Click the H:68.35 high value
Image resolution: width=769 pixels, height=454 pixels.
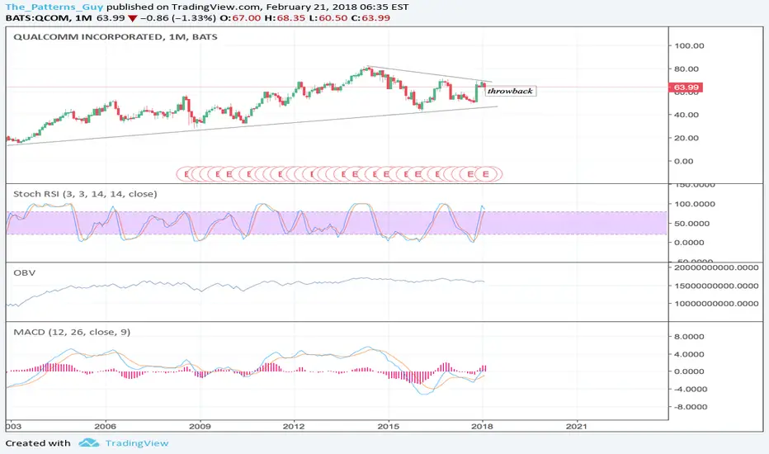tap(285, 17)
